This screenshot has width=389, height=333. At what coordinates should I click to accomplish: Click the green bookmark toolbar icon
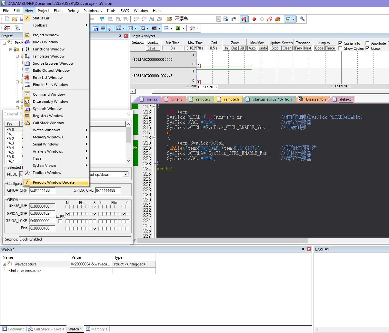102,19
